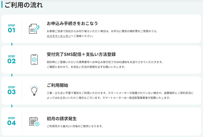
Task: Click the STEP 04 label
Action: pos(11,121)
